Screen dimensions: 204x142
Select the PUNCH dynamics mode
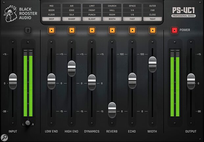pyautogui.click(x=92, y=15)
